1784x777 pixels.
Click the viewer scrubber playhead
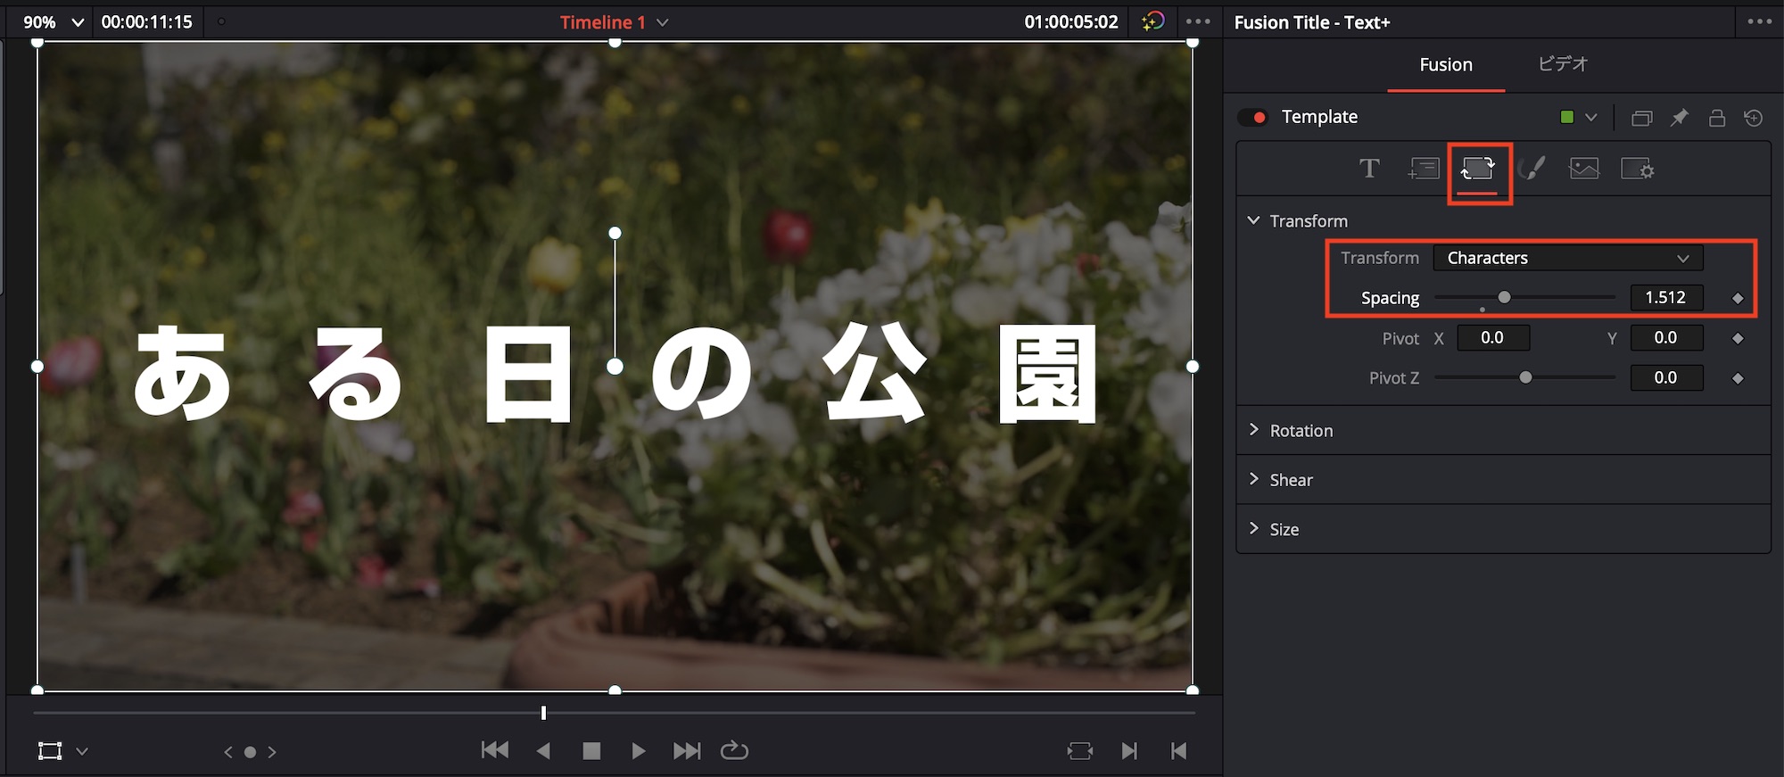[543, 713]
